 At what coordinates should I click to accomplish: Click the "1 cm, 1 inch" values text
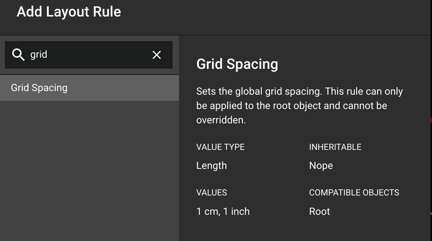pyautogui.click(x=223, y=212)
